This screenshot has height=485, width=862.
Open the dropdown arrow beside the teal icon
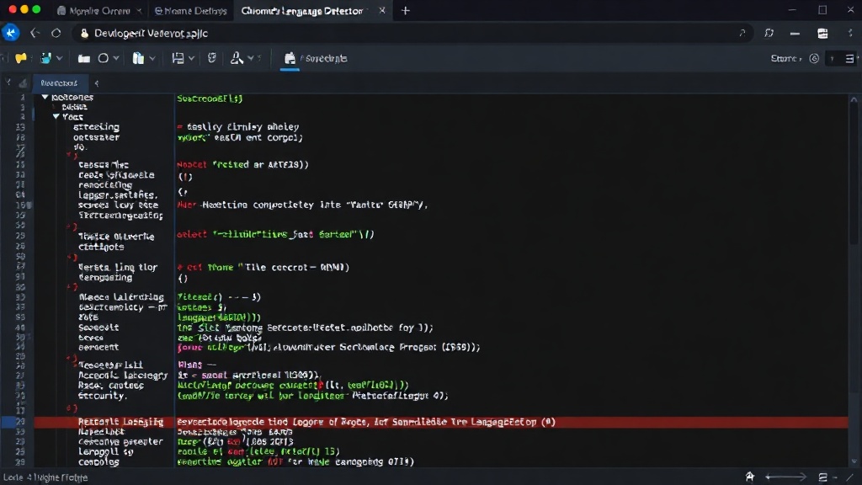(60, 58)
